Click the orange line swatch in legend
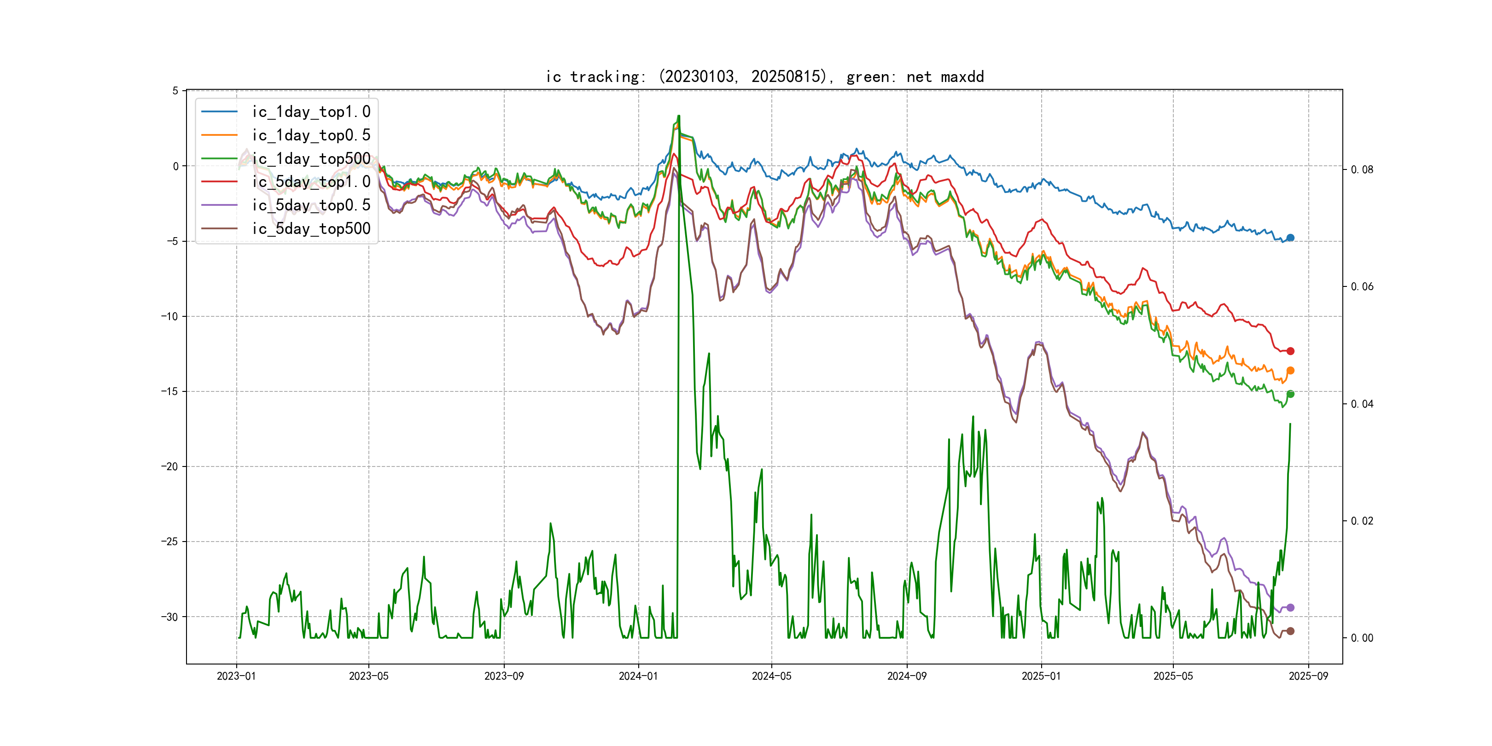The height and width of the screenshot is (746, 1492). (x=219, y=135)
